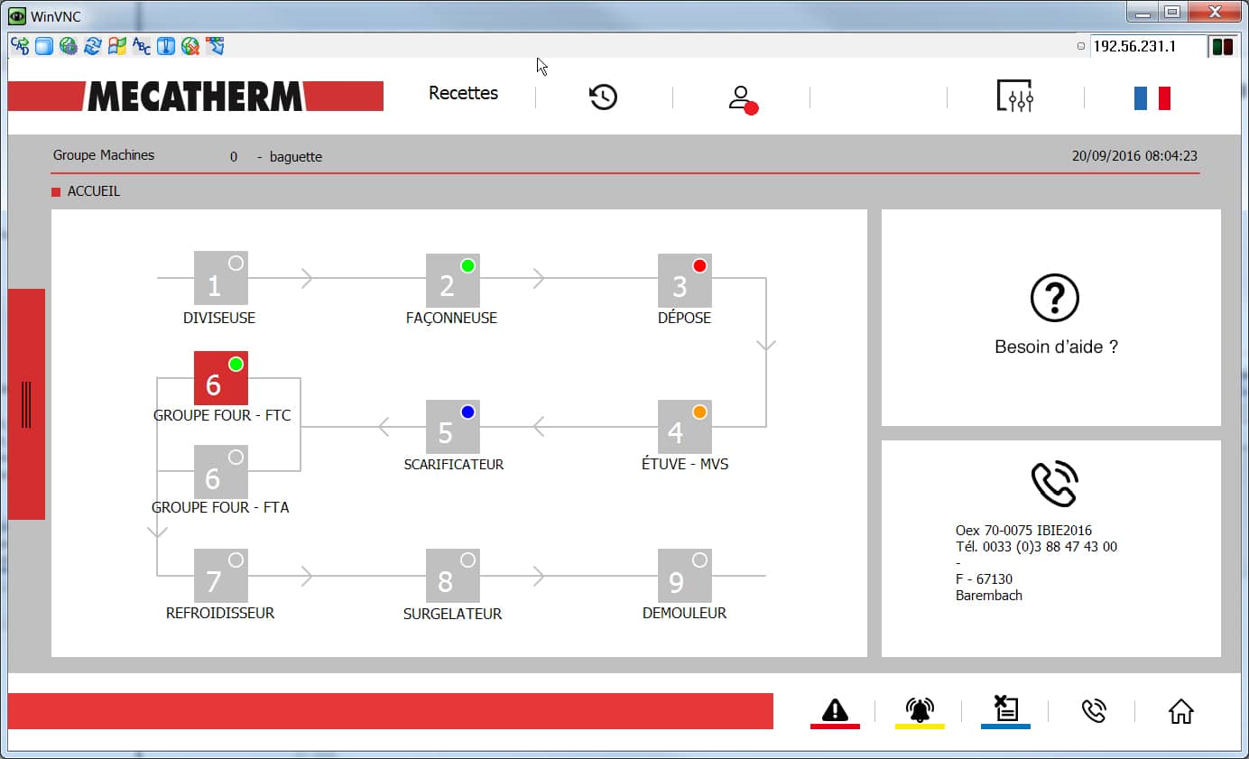Open the settings sliders icon
1249x759 pixels.
(1015, 96)
